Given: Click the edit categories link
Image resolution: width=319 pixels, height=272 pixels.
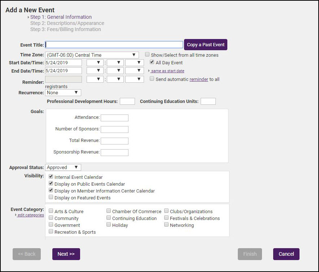Looking at the screenshot, I should pos(31,215).
